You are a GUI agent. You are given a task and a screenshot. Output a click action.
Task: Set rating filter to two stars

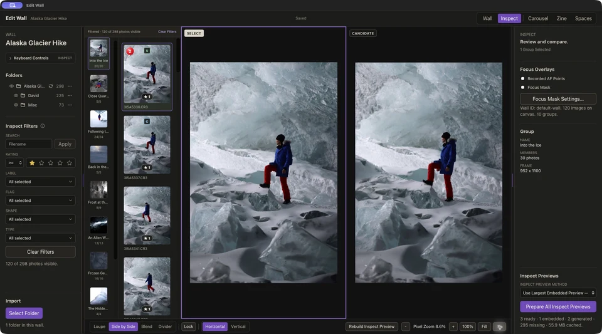(41, 163)
